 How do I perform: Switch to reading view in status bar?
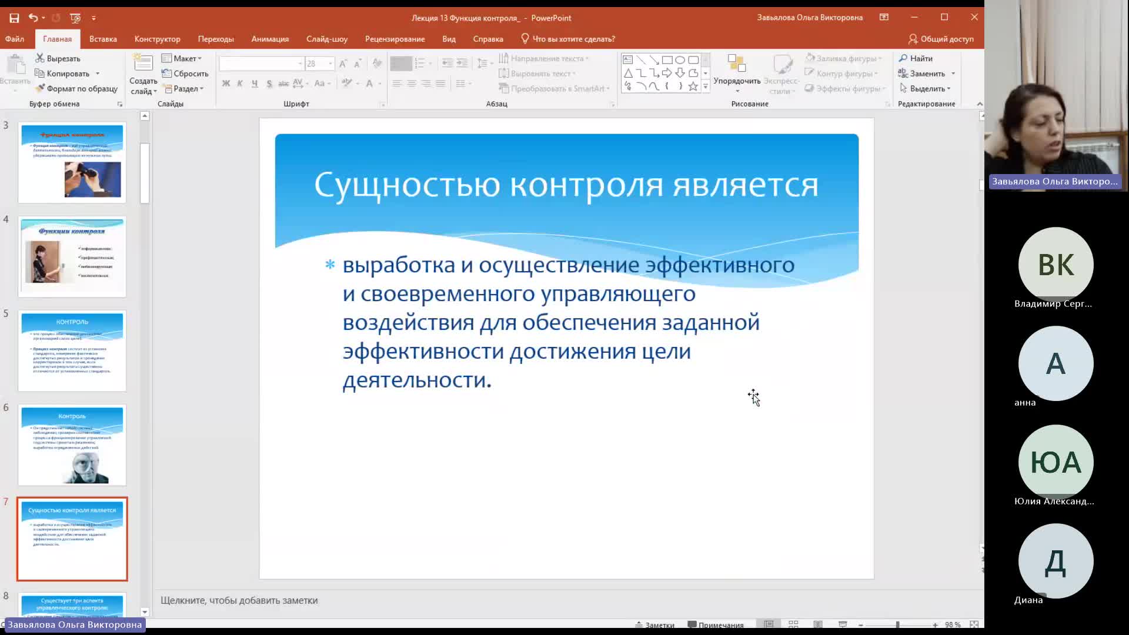[818, 624]
